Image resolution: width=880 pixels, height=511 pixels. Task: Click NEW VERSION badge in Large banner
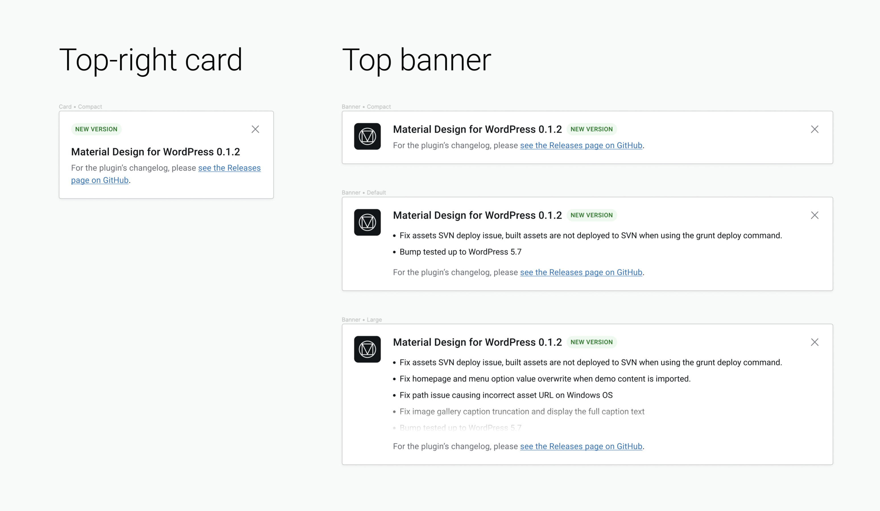pos(591,342)
